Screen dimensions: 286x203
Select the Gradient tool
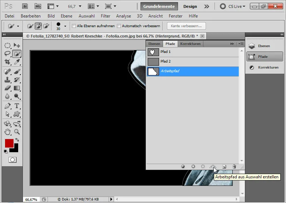coord(17,88)
